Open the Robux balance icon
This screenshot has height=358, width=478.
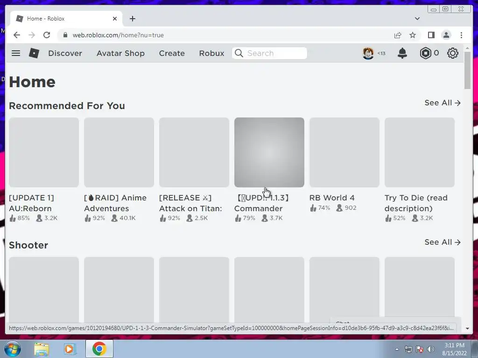(x=426, y=53)
